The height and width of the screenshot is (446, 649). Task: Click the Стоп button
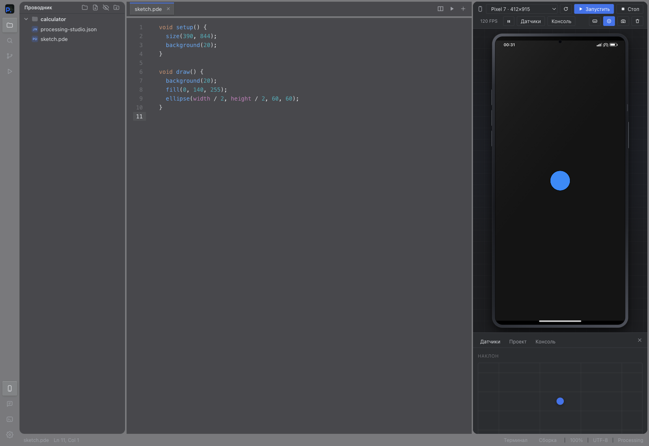tap(630, 9)
